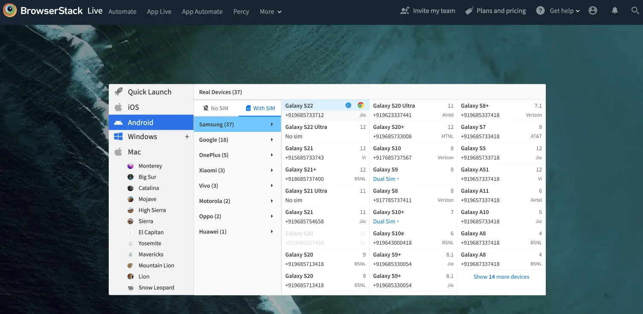The width and height of the screenshot is (643, 314).
Task: Select the Big Sur macOS icon
Action: [130, 177]
